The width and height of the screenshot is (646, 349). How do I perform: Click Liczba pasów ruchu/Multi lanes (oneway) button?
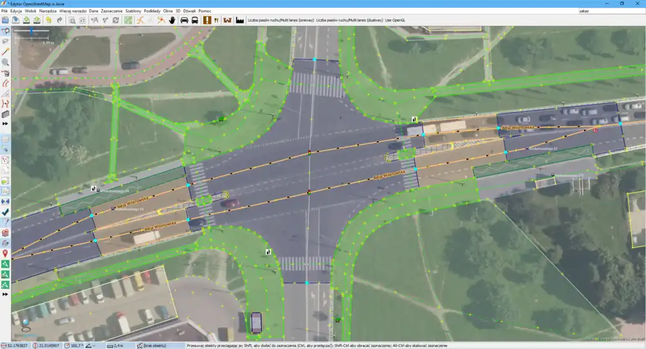280,20
